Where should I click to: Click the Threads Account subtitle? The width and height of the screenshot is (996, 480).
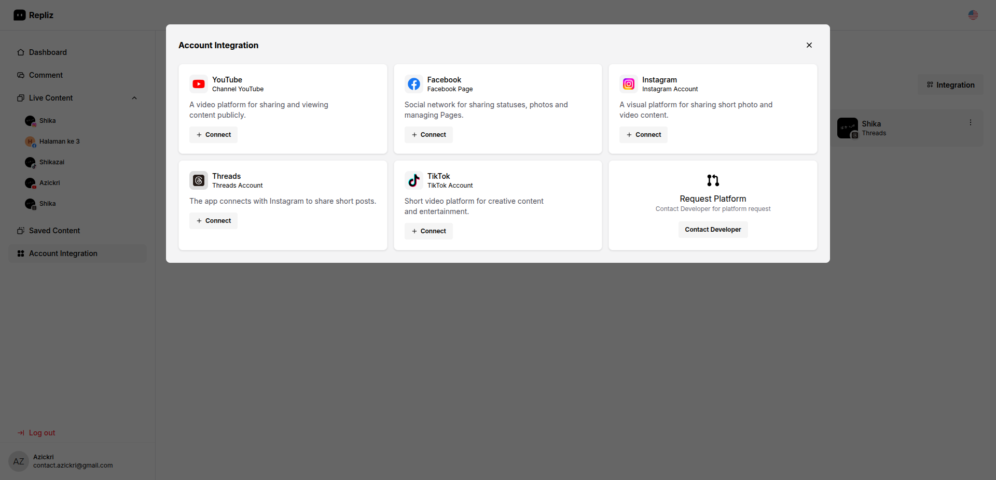pyautogui.click(x=238, y=186)
